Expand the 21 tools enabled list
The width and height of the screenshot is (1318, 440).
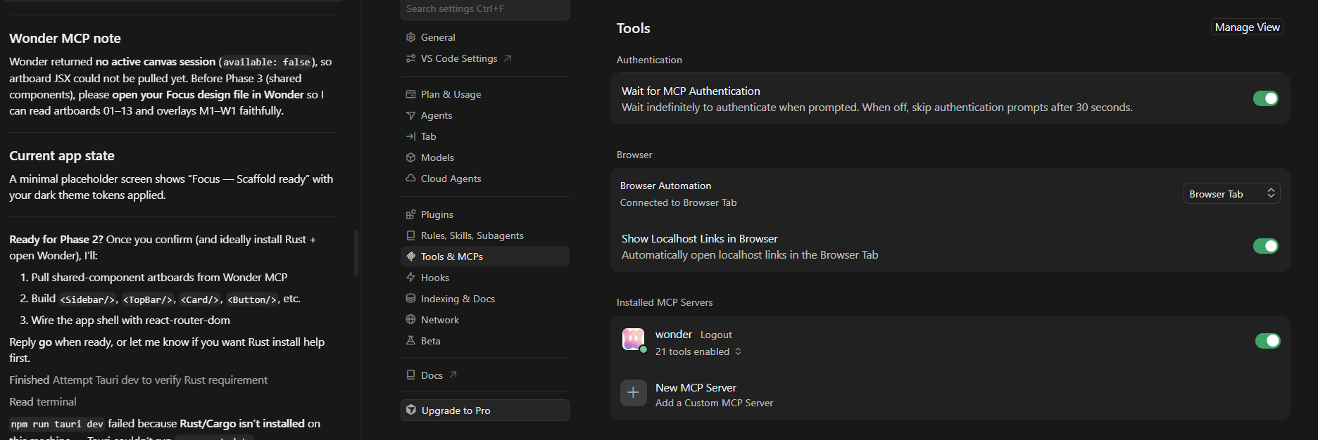click(x=698, y=351)
